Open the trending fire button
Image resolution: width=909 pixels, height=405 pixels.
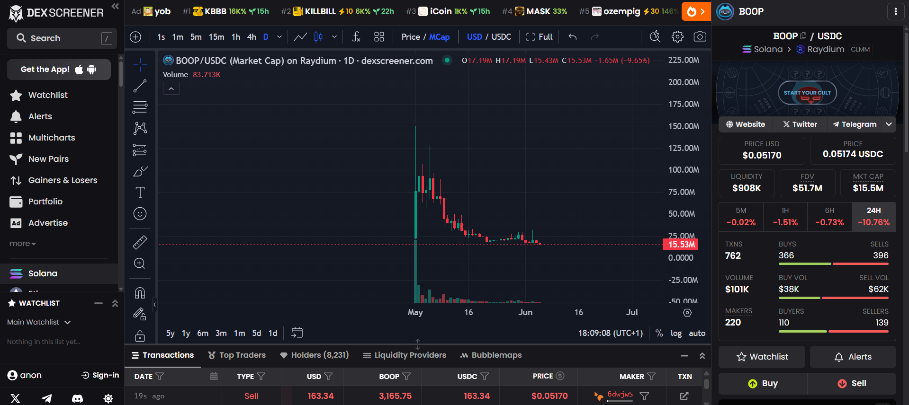coord(696,11)
